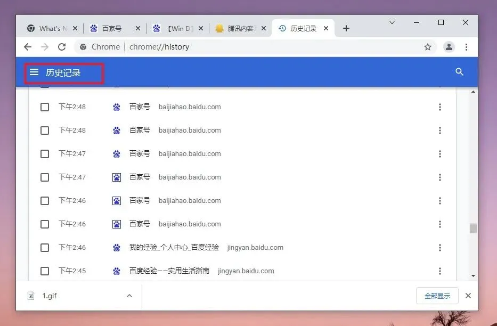Click the bookmark star in the address bar
The height and width of the screenshot is (326, 497).
(x=428, y=47)
